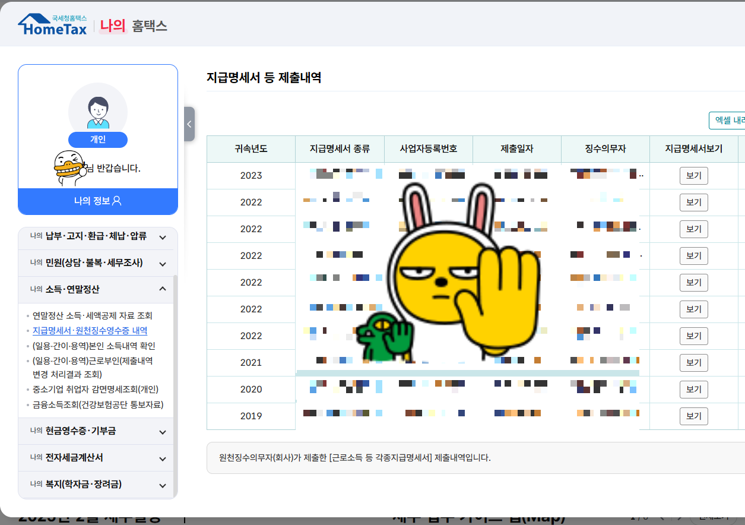Image resolution: width=745 pixels, height=525 pixels.
Task: Open (일용·간이·용역)본인 소득내역 확인
Action: [x=94, y=346]
